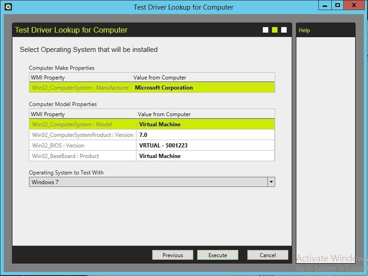Select the Win32_BIOS : Version row

point(152,145)
